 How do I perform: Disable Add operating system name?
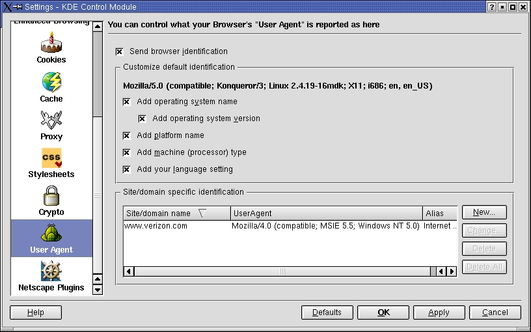(127, 102)
